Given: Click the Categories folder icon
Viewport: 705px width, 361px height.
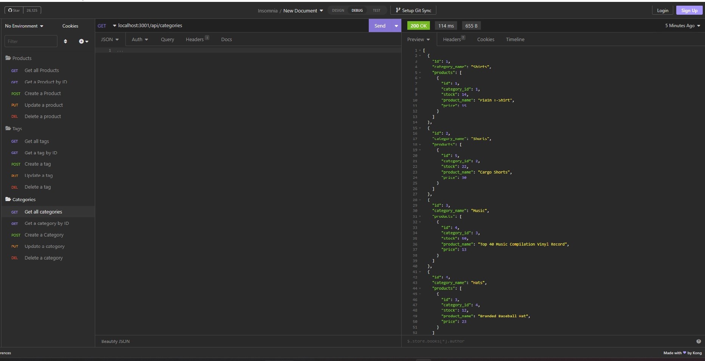Looking at the screenshot, I should (x=8, y=199).
